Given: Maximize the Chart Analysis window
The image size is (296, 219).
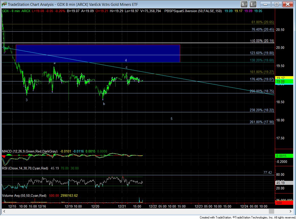Looking at the screenshot, I should pos(276,4).
